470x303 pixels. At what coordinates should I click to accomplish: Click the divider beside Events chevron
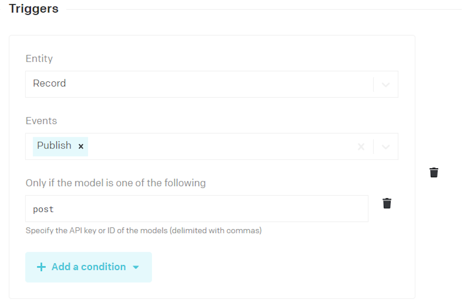tap(374, 147)
